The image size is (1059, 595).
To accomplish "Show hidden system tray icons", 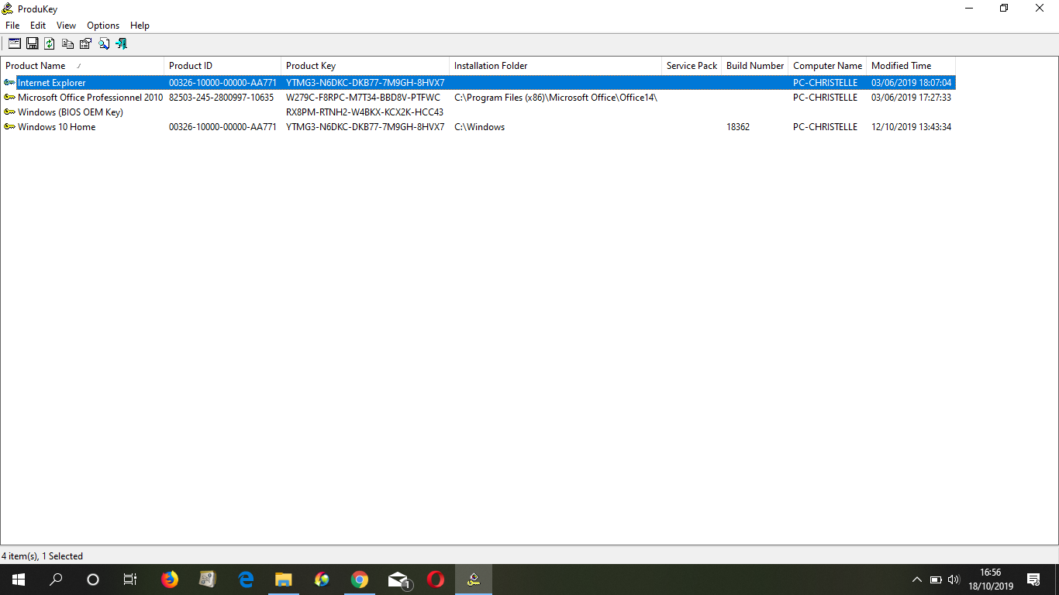I will click(916, 580).
